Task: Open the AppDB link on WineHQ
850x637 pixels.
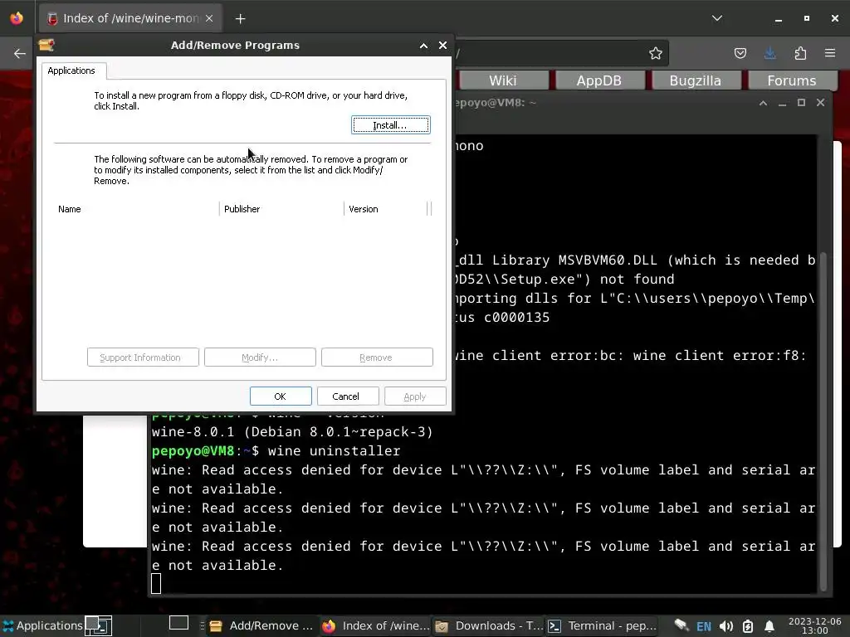Action: coord(598,80)
